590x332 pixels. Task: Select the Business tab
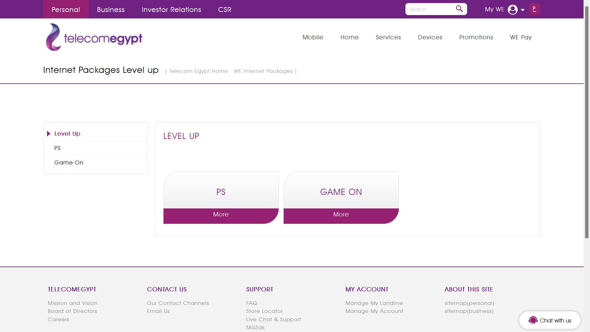pos(111,9)
